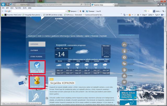Click the Kamere na skijalištu round icon
This screenshot has height=106, width=167.
pyautogui.click(x=124, y=70)
